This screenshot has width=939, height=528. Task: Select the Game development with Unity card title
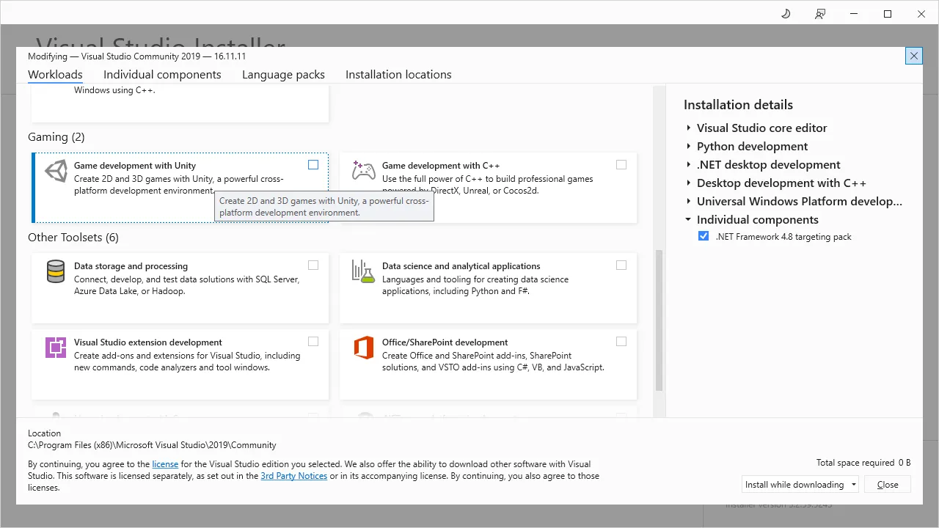135,166
